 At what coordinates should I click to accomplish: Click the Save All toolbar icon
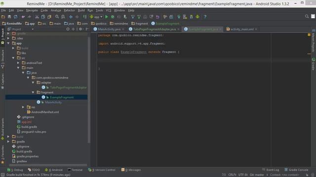click(x=9, y=17)
